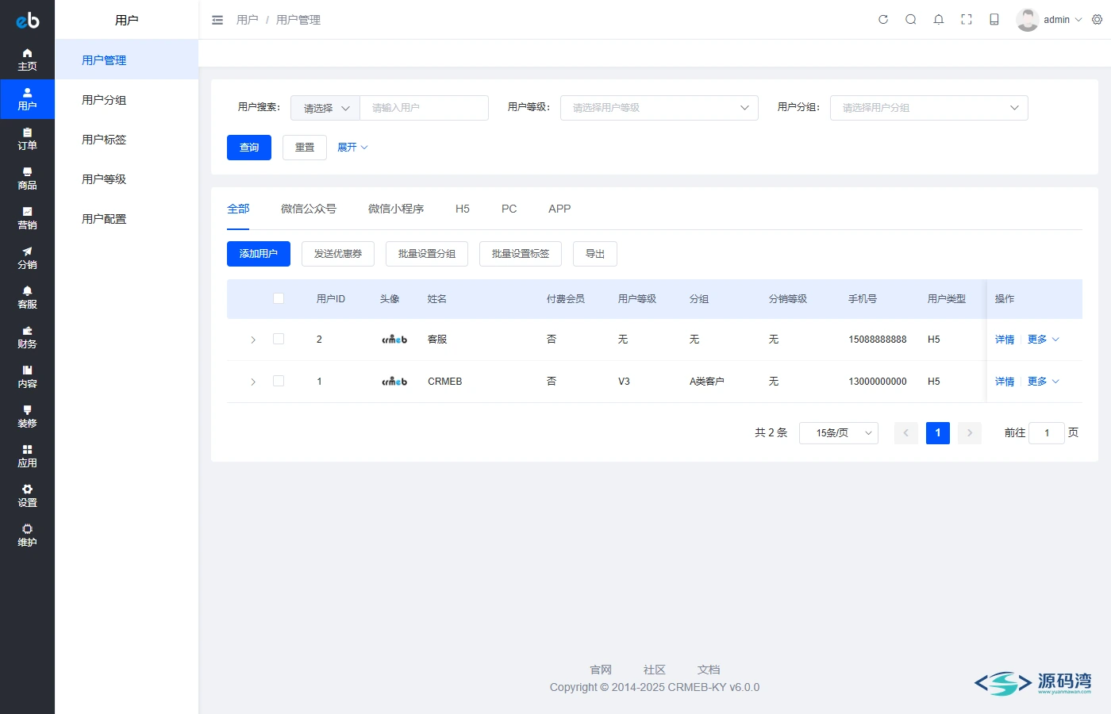Open the 装修 decoration sidebar icon
The image size is (1111, 714).
pyautogui.click(x=27, y=416)
